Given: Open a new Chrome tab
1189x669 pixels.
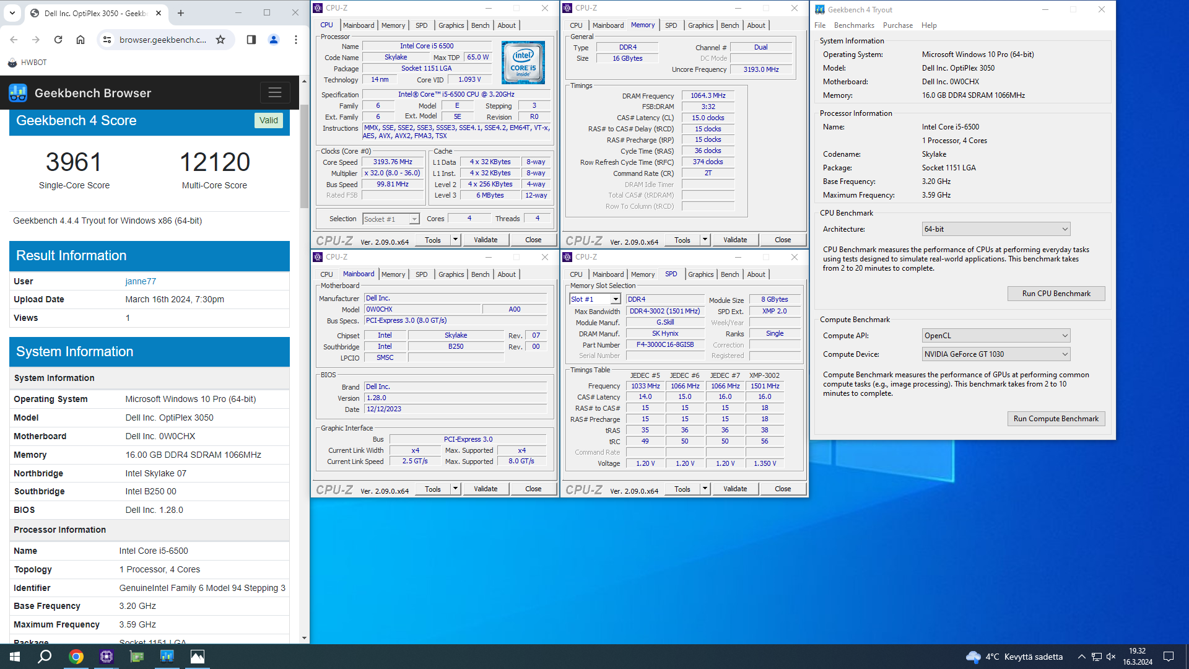Looking at the screenshot, I should point(181,13).
